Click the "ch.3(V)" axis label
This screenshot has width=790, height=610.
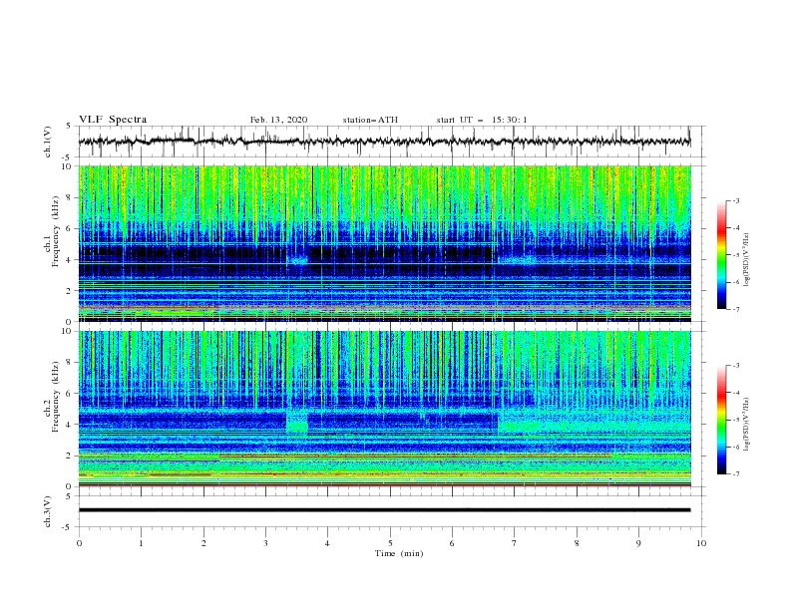click(x=48, y=511)
